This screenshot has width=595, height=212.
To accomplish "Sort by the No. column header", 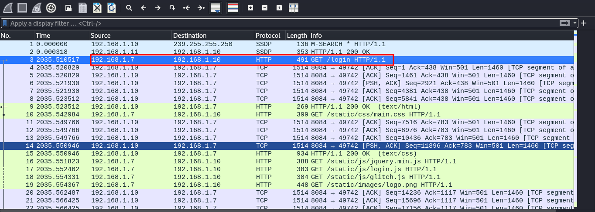I will [17, 36].
